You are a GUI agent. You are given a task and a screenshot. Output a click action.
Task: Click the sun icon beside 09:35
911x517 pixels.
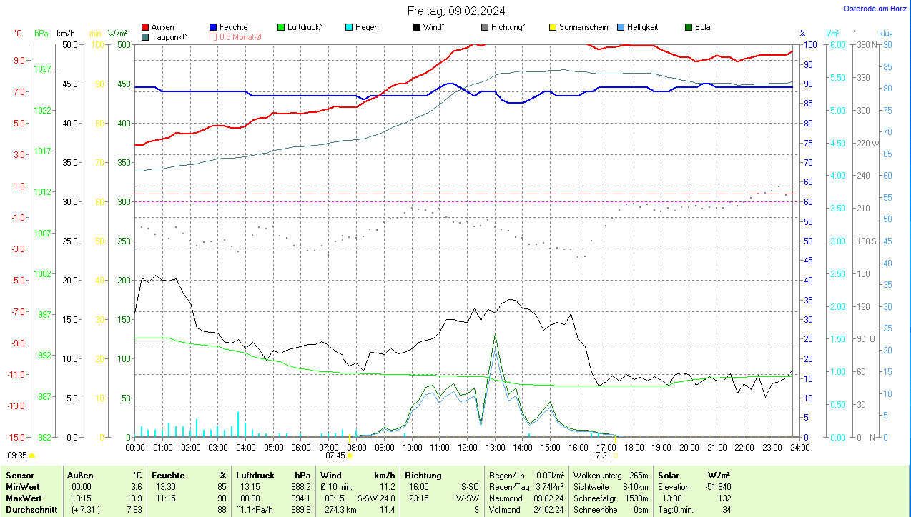tap(32, 455)
